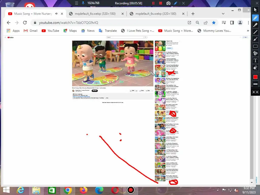Go forward with the forward arrow
This screenshot has width=260, height=195.
[x=17, y=23]
